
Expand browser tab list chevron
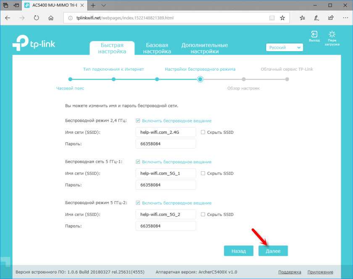pyautogui.click(x=104, y=5)
